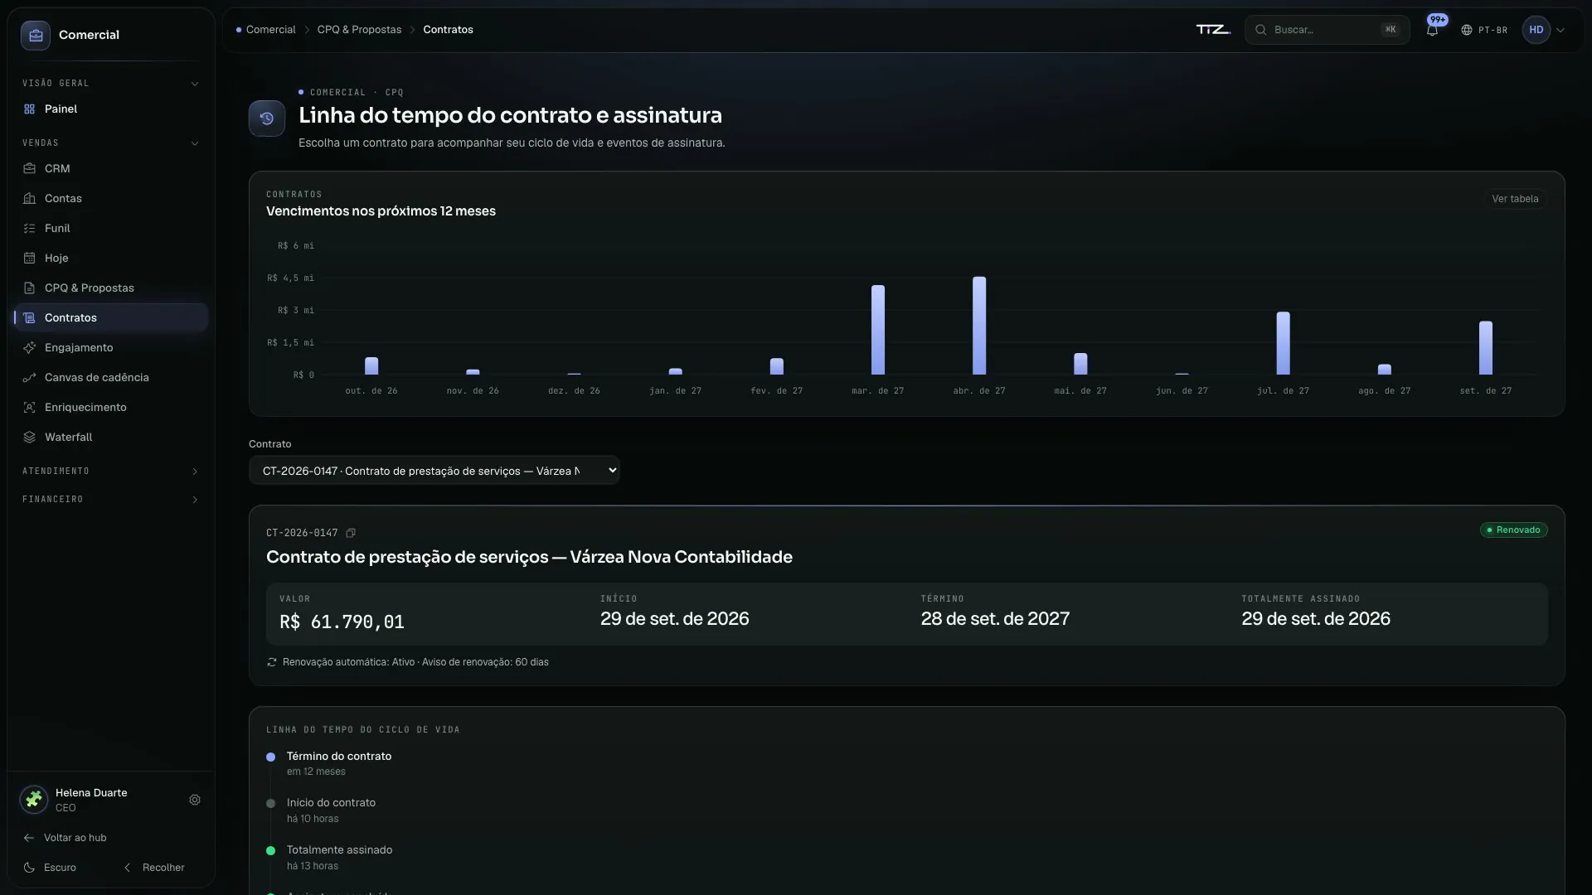Screen dimensions: 1592x895
Task: Open the Painel dashboard icon
Action: pos(29,109)
